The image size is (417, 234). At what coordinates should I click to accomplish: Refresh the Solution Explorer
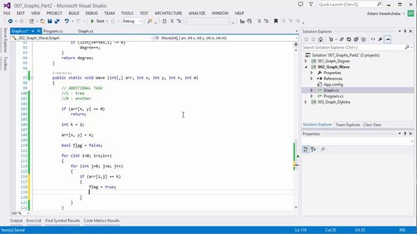349,39
